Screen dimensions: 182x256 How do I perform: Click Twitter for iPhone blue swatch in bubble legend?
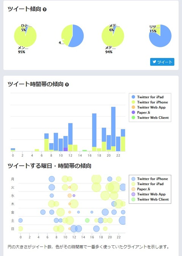pos(133,179)
